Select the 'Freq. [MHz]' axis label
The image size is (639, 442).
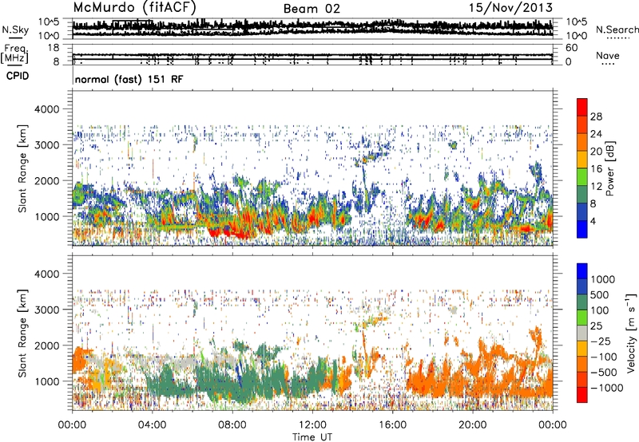coord(15,53)
